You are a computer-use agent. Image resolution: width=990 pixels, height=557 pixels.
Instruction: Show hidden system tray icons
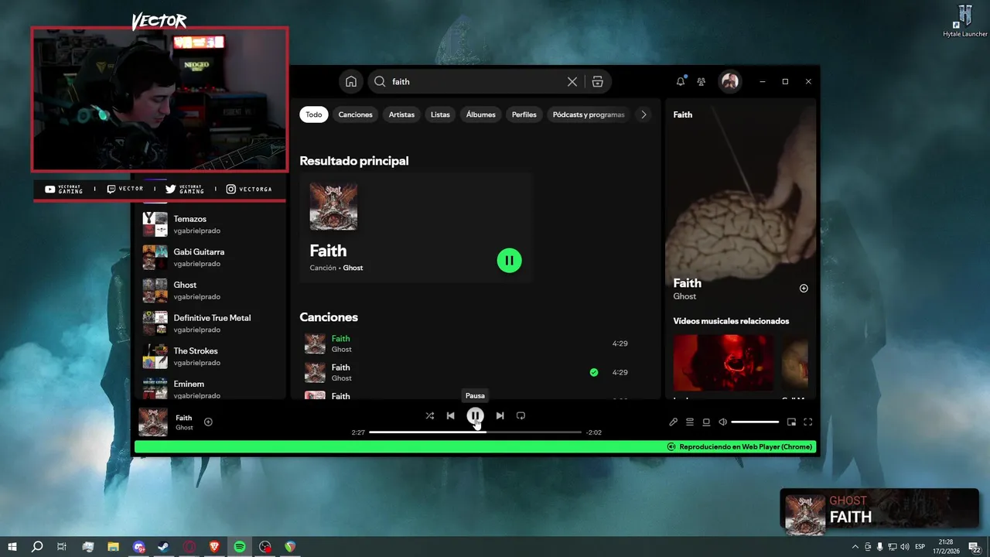(x=855, y=547)
